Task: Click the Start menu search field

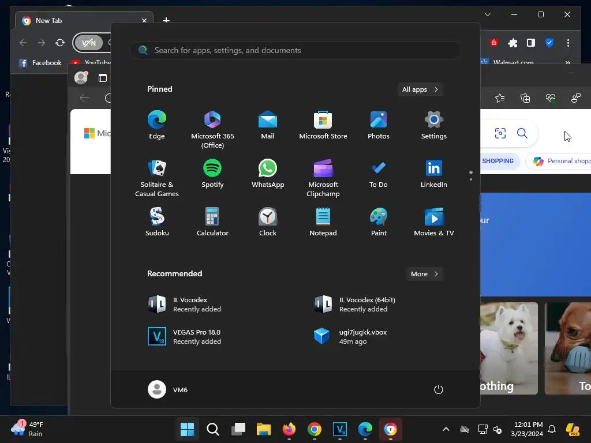Action: (x=295, y=51)
